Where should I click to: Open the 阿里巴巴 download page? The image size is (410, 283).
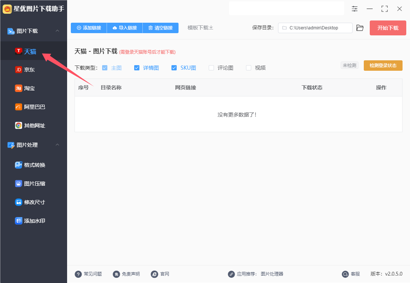coord(34,107)
